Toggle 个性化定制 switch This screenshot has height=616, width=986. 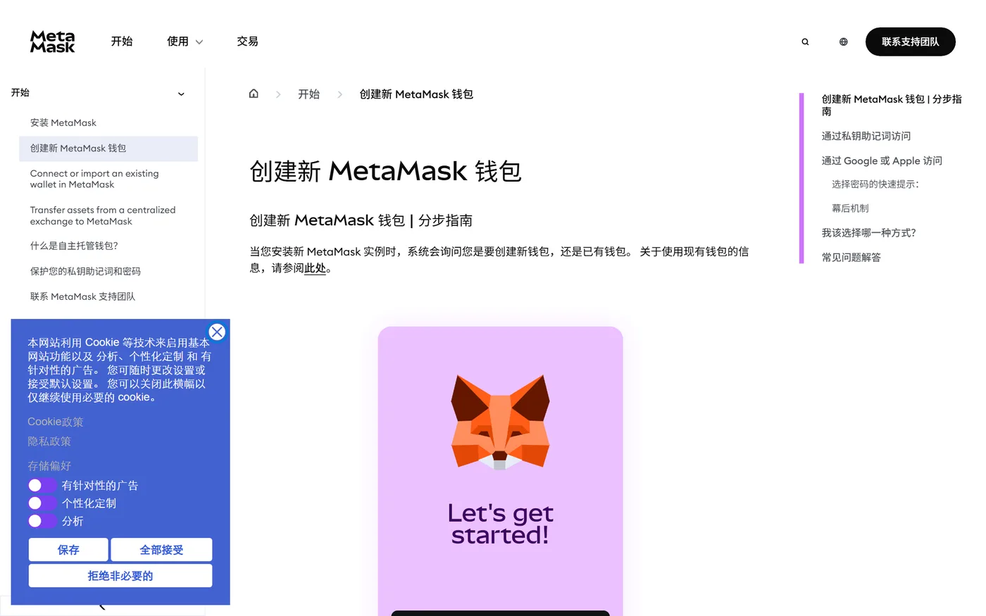point(42,503)
